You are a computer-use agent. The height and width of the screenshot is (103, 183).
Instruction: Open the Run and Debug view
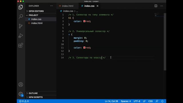click(21, 35)
